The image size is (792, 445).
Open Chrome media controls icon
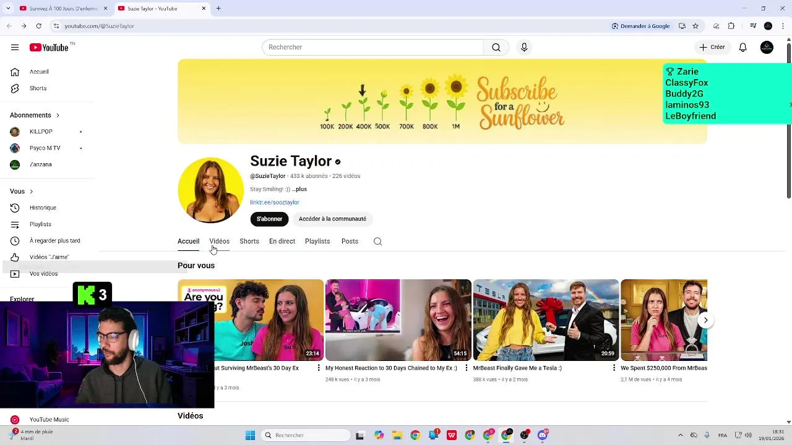click(x=753, y=26)
